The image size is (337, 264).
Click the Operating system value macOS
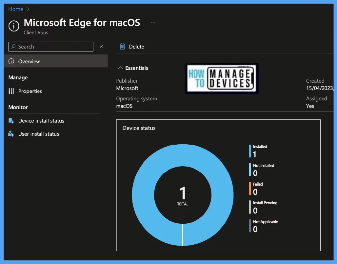(124, 106)
